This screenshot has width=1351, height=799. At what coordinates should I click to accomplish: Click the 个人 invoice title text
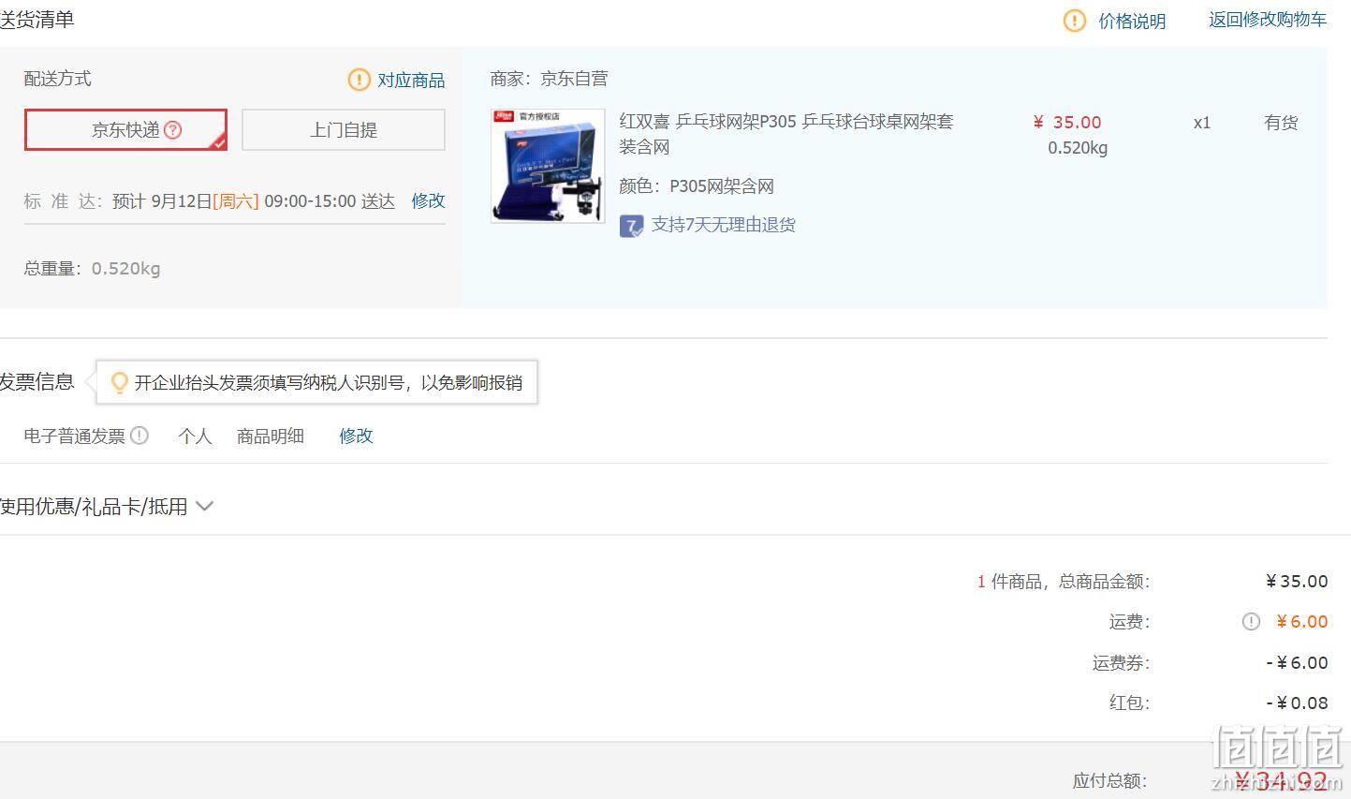point(195,436)
